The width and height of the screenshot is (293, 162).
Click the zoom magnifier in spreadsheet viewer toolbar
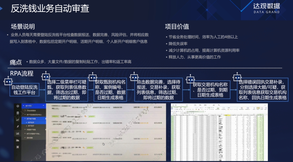click(195, 105)
